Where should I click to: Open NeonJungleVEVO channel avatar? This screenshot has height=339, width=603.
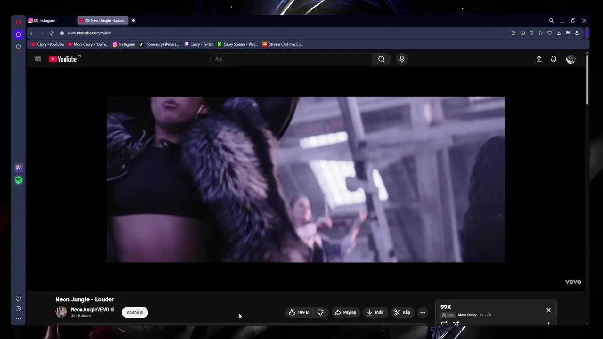click(61, 312)
